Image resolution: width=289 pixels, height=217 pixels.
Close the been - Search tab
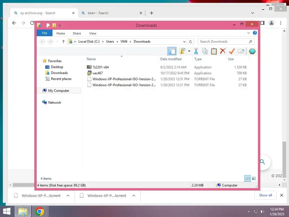pyautogui.click(x=141, y=13)
